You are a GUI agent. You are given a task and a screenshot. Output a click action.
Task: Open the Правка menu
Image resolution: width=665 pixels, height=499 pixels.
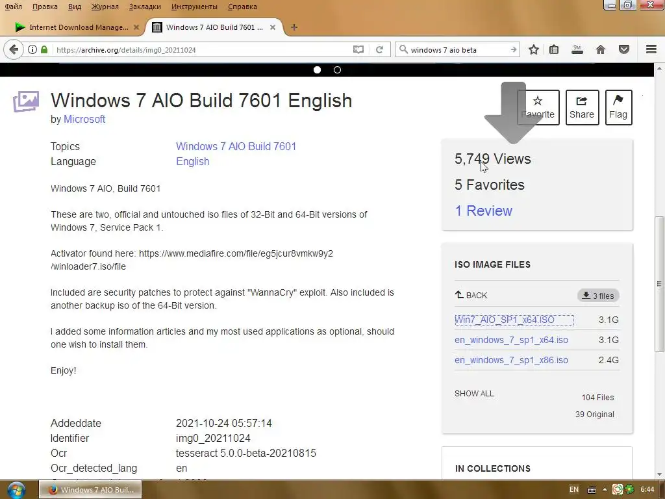tap(45, 6)
